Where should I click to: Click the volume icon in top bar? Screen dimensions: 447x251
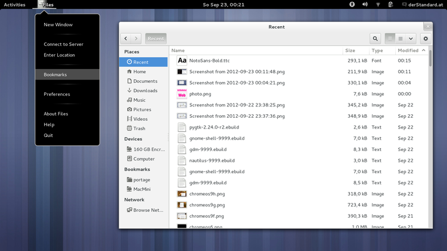[x=365, y=5]
